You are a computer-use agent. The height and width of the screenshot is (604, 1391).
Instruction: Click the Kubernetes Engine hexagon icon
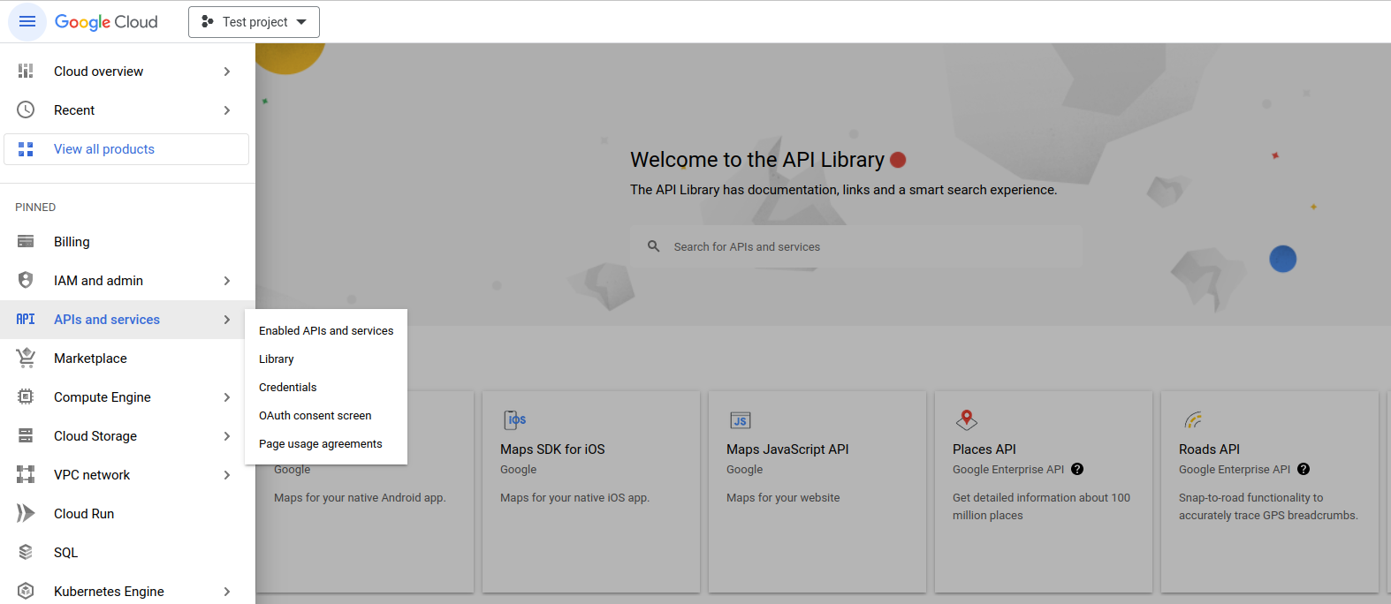(x=26, y=591)
